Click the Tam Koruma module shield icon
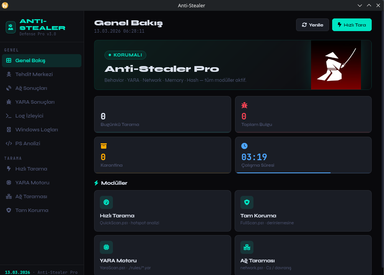This screenshot has width=384, height=275. pyautogui.click(x=247, y=202)
